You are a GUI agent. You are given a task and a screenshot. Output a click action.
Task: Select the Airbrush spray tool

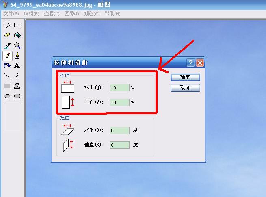[x=7, y=66]
